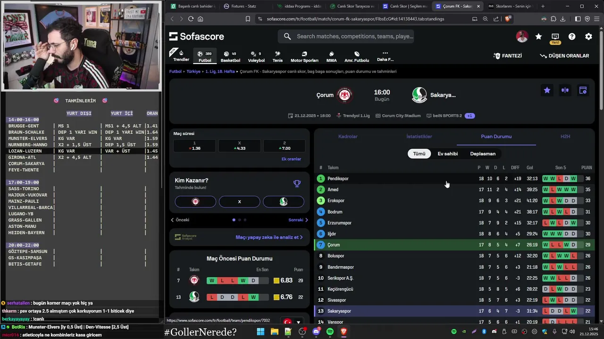Open File Explorer from the taskbar

pos(274,331)
